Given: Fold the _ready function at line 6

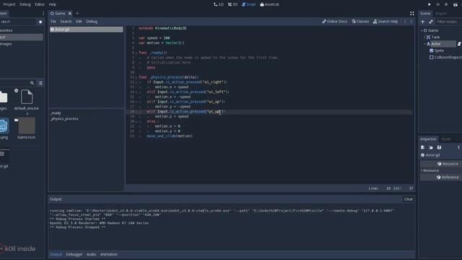Looking at the screenshot, I should pyautogui.click(x=136, y=53).
